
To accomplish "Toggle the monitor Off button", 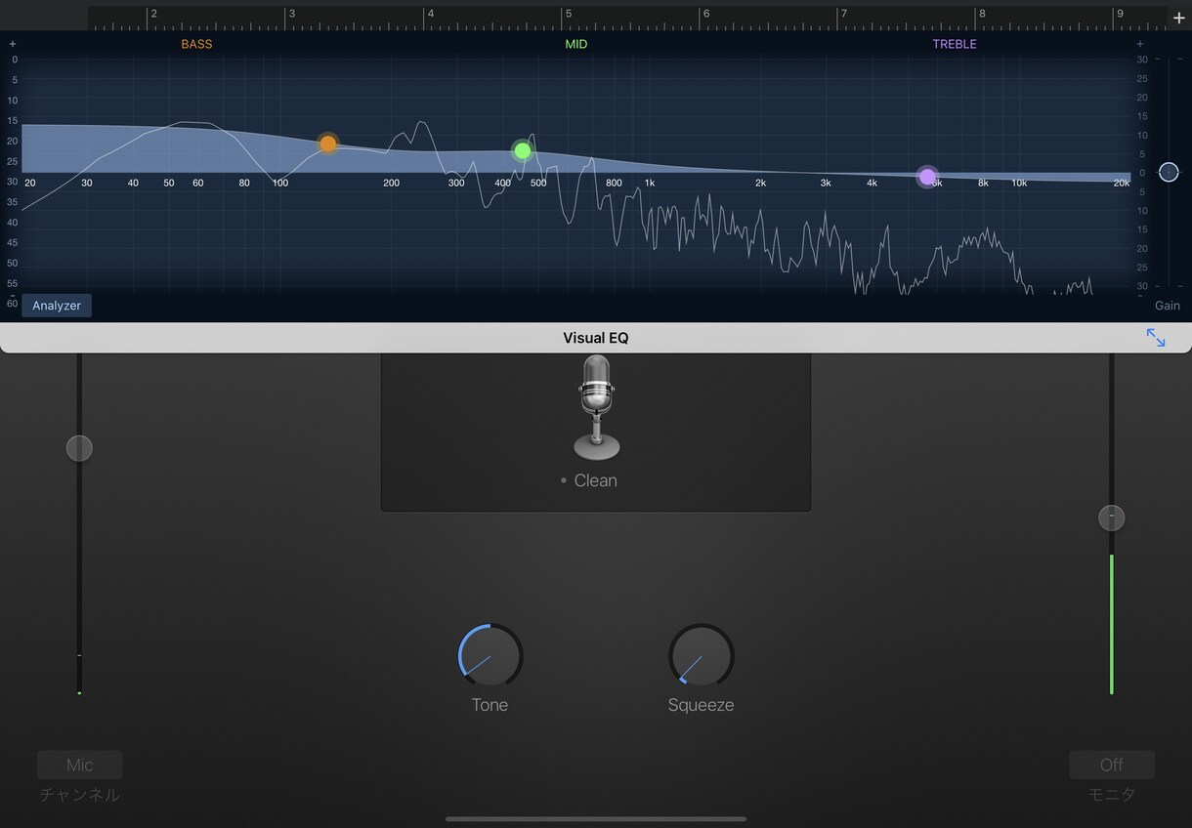I will pos(1111,765).
